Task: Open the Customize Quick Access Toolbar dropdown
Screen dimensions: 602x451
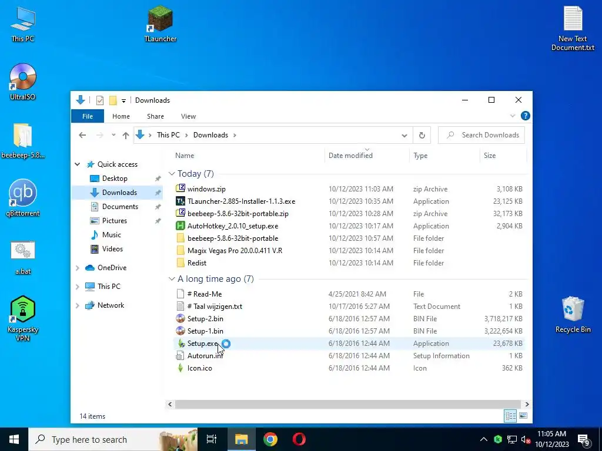Action: [123, 101]
